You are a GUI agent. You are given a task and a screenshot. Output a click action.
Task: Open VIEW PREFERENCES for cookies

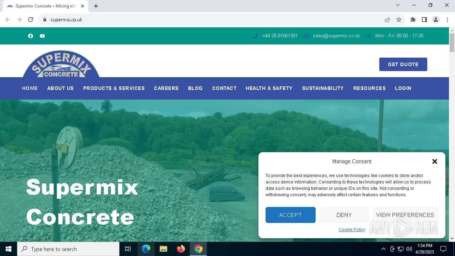405,215
